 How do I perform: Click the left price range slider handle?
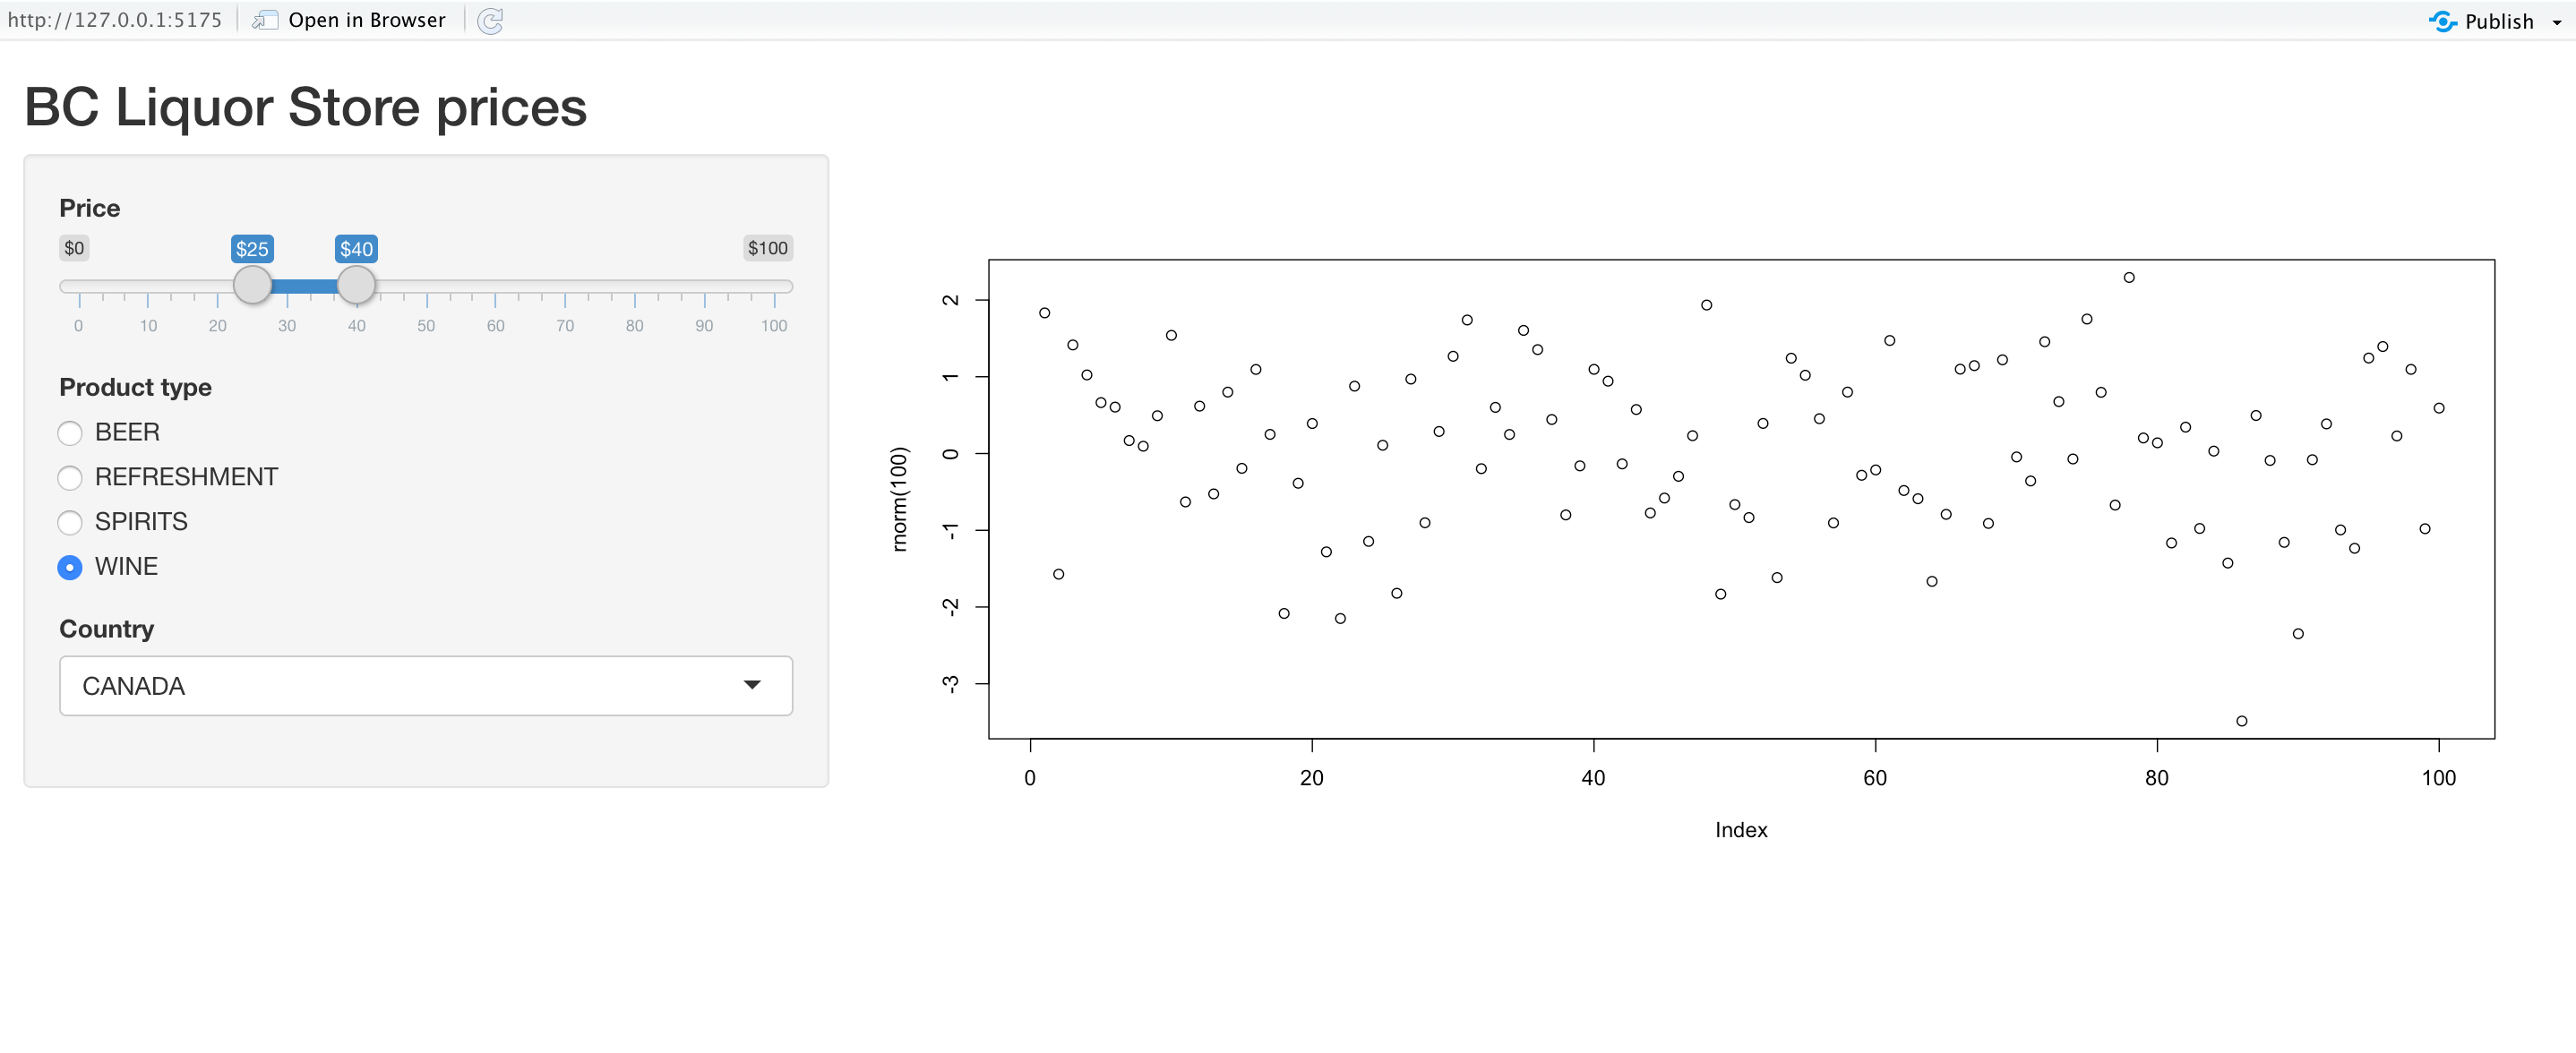(x=250, y=284)
